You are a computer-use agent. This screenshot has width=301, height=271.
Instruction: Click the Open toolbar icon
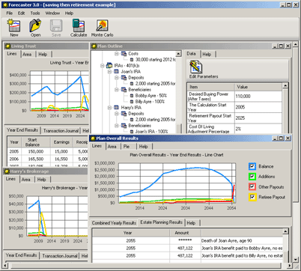tap(35, 25)
